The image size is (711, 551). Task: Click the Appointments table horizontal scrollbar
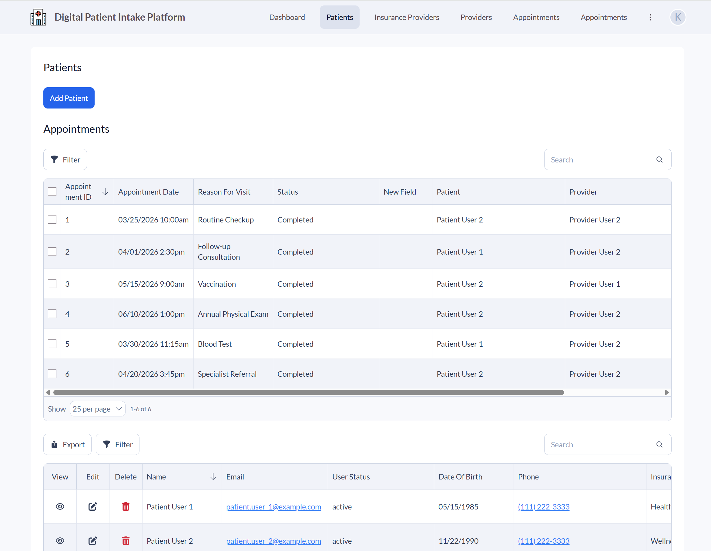pos(308,392)
